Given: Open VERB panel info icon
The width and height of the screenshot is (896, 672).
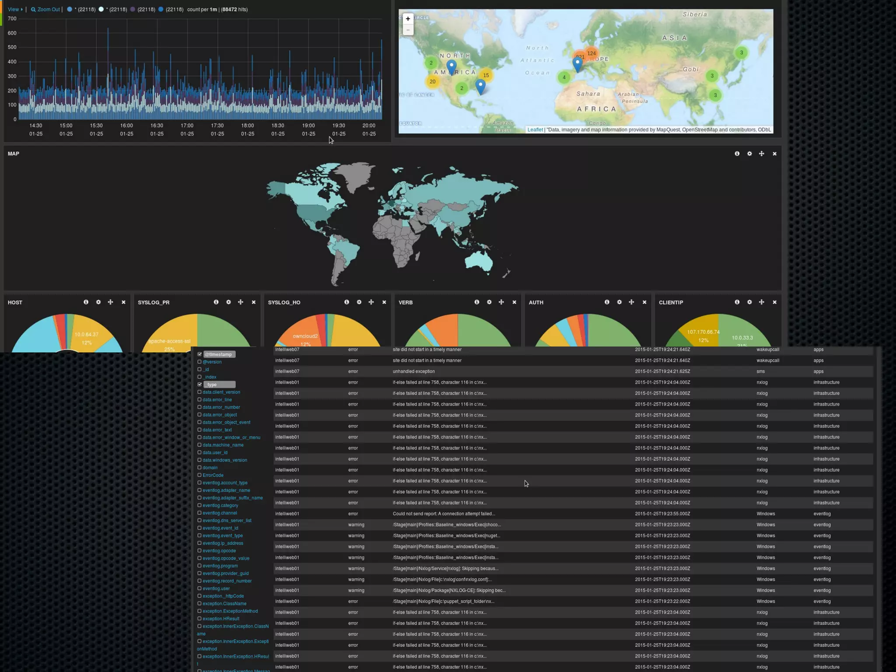Looking at the screenshot, I should 477,302.
